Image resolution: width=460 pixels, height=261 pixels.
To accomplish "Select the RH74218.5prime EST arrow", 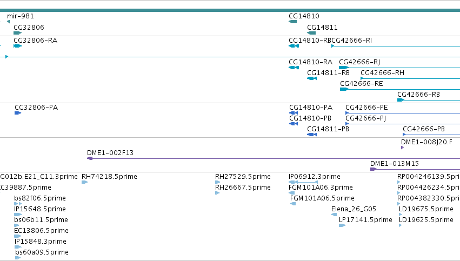I will click(x=84, y=182).
